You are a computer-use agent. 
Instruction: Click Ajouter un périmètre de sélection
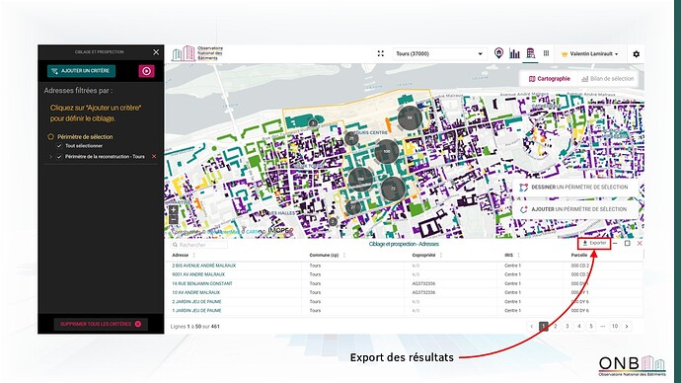coord(574,209)
